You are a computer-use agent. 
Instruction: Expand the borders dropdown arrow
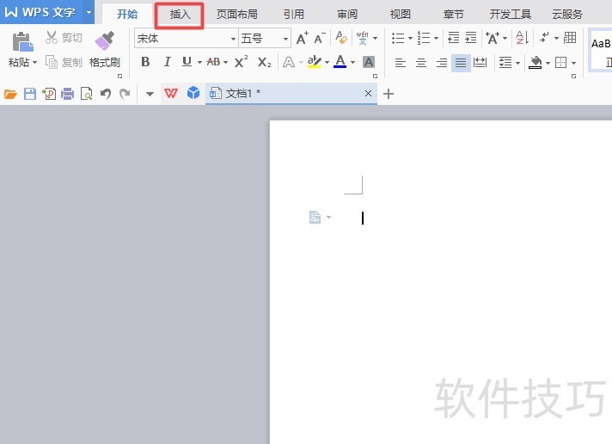[x=574, y=63]
